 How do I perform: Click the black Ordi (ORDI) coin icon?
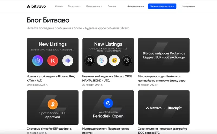click(90, 60)
